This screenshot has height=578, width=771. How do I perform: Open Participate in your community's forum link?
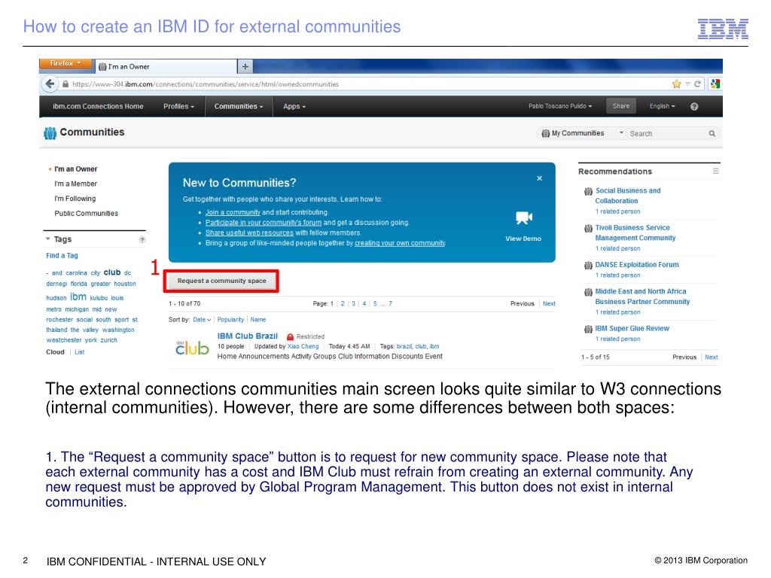tap(263, 223)
